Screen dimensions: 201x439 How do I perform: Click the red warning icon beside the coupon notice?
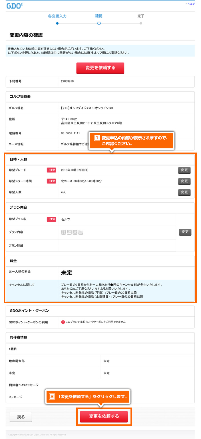[63, 322]
